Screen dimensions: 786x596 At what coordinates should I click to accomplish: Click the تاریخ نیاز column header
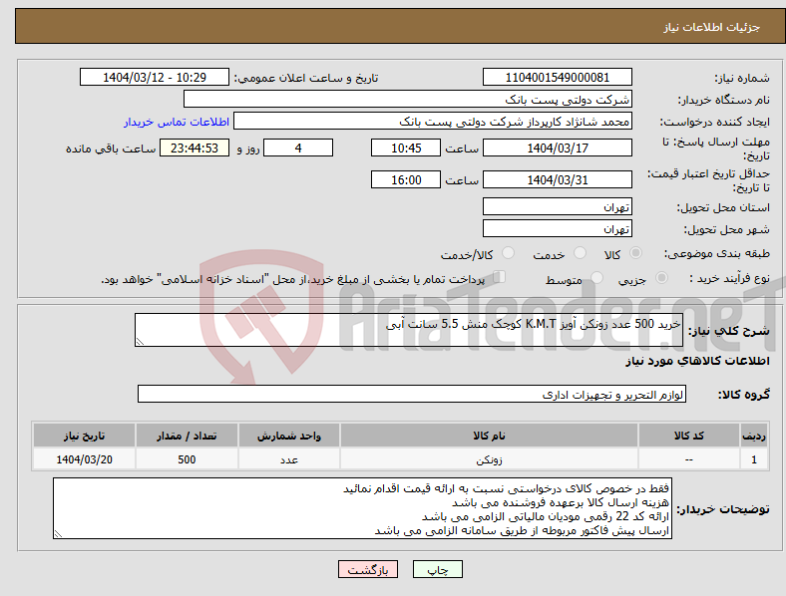click(84, 436)
